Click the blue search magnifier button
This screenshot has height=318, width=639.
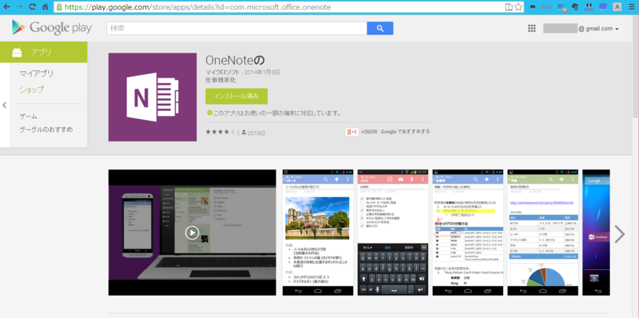tap(380, 28)
